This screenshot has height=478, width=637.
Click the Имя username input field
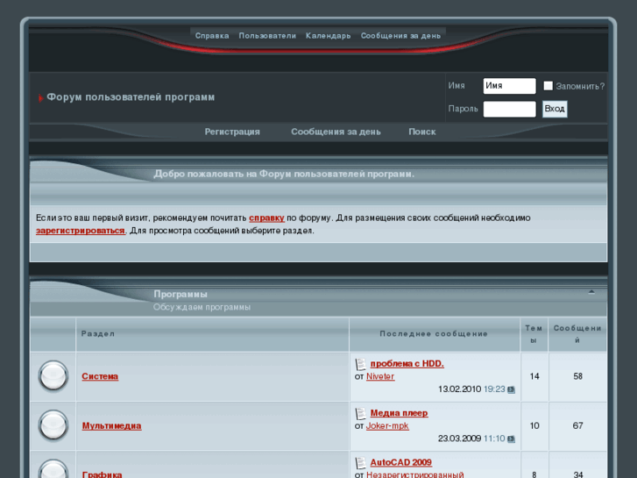click(x=509, y=86)
